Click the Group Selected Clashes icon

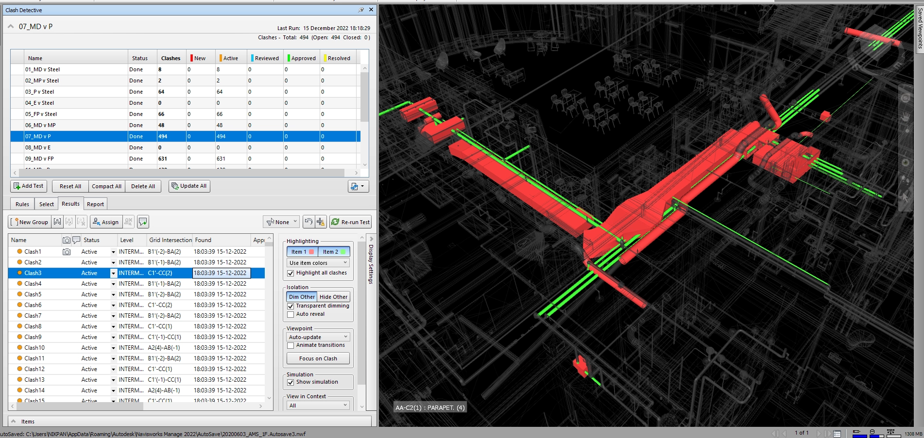(57, 222)
